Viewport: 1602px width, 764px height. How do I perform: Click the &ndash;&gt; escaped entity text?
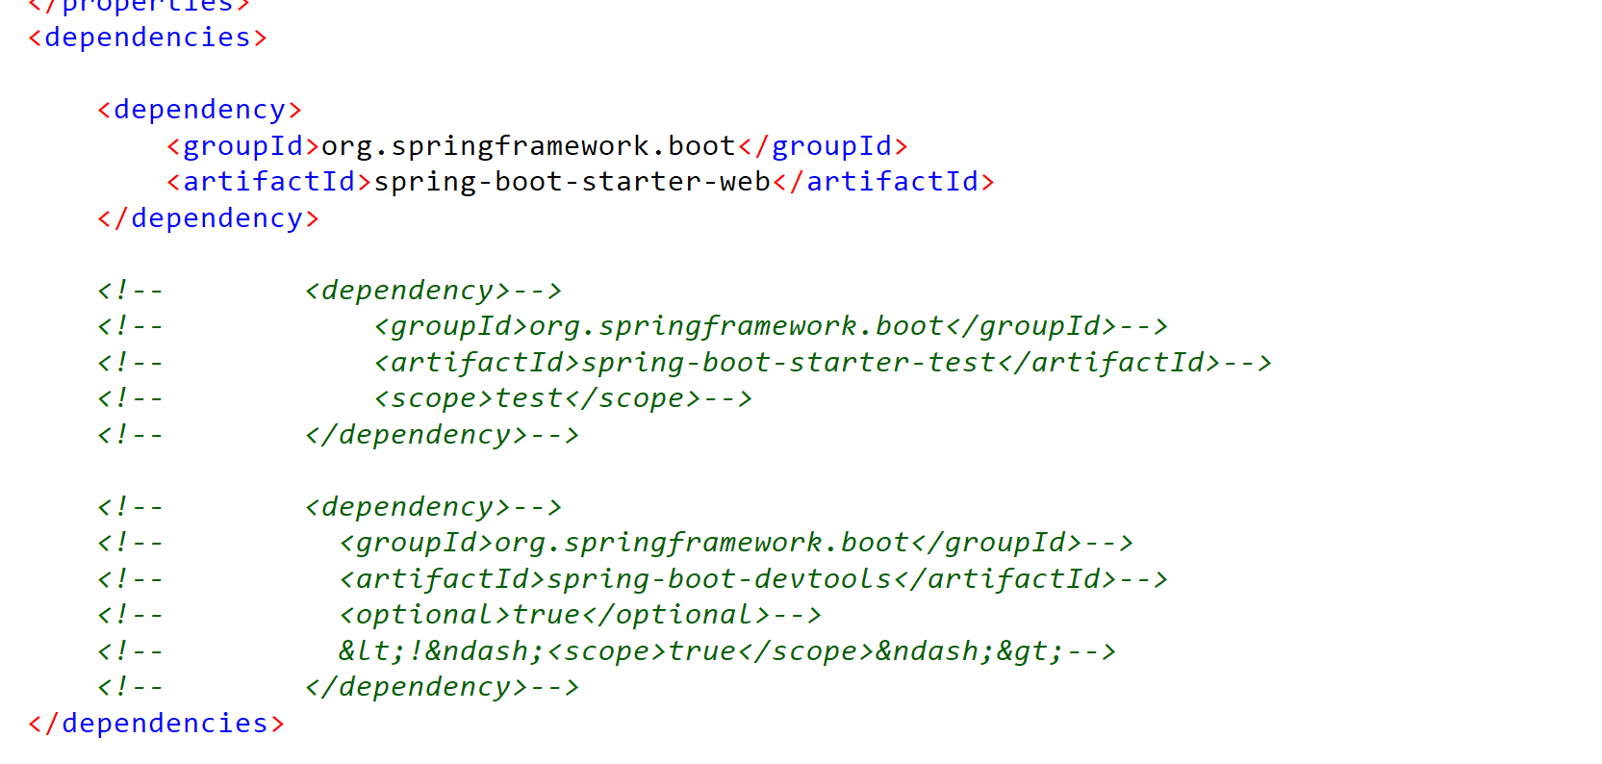click(x=969, y=651)
